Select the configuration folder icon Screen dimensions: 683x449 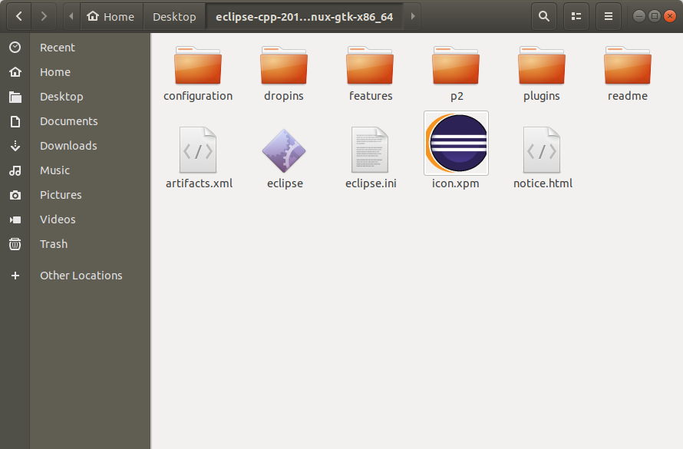coord(198,65)
